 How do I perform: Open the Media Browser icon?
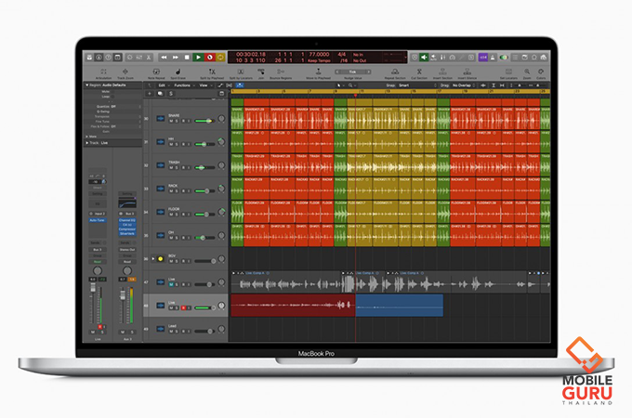[544, 58]
